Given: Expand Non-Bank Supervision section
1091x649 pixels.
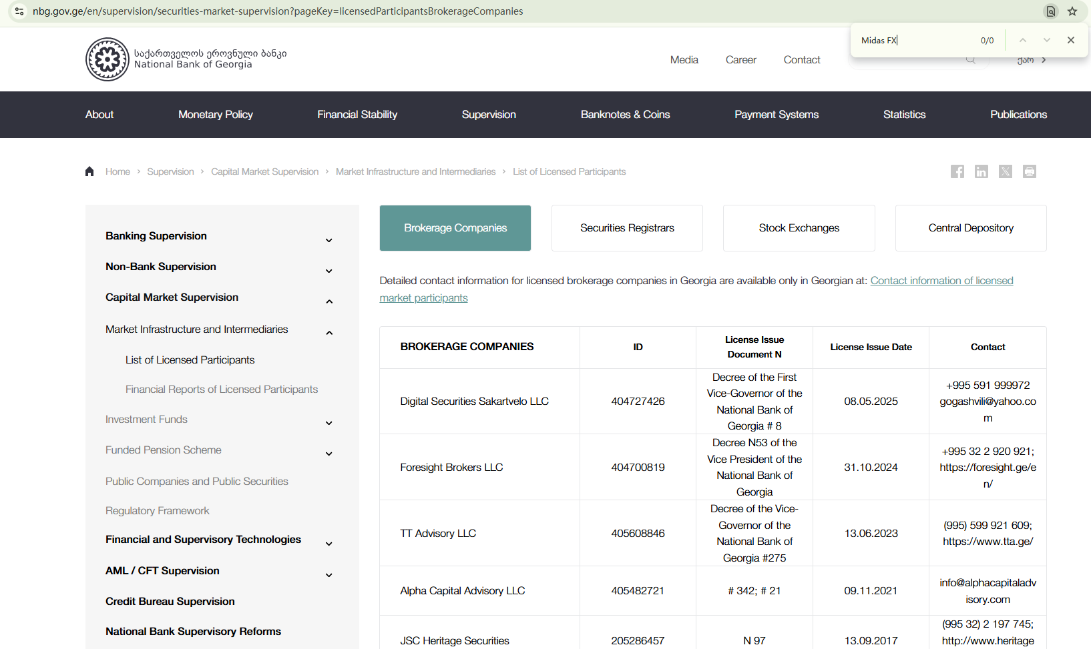Looking at the screenshot, I should (x=329, y=271).
